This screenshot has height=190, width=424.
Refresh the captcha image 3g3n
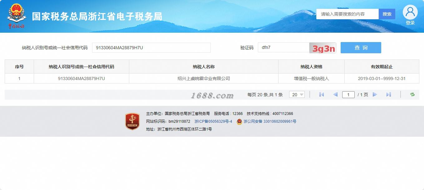pyautogui.click(x=323, y=48)
